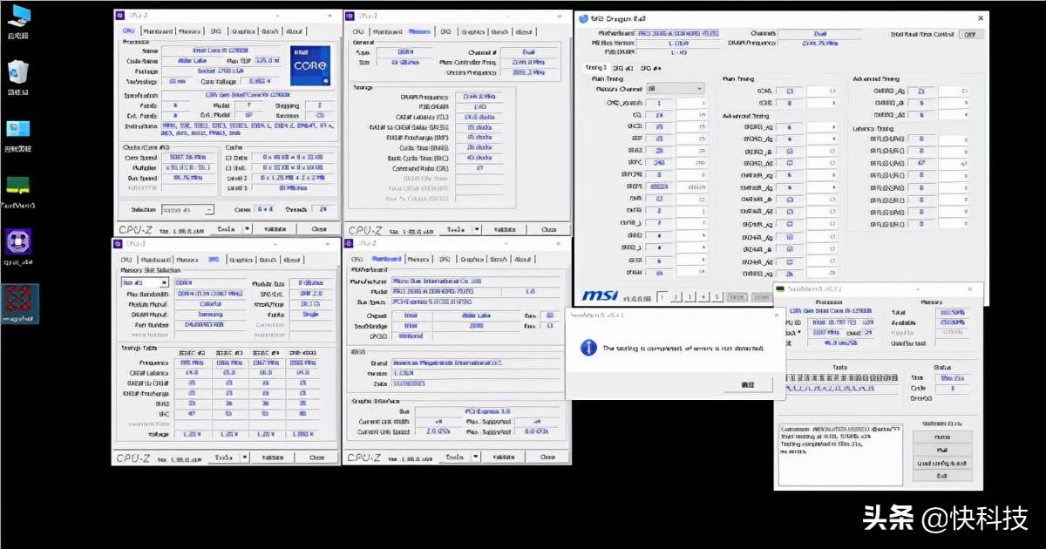Click the Intel Core logo in CPU-Z
Screen dimensions: 1046x549
[311, 67]
